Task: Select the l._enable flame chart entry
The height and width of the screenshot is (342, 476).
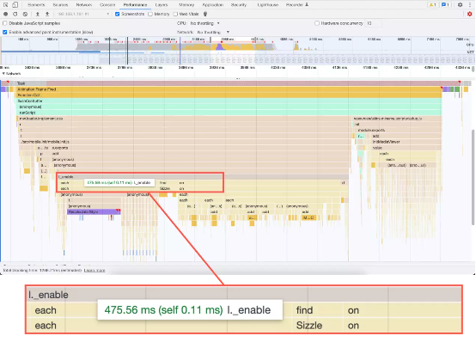Action: pyautogui.click(x=202, y=176)
